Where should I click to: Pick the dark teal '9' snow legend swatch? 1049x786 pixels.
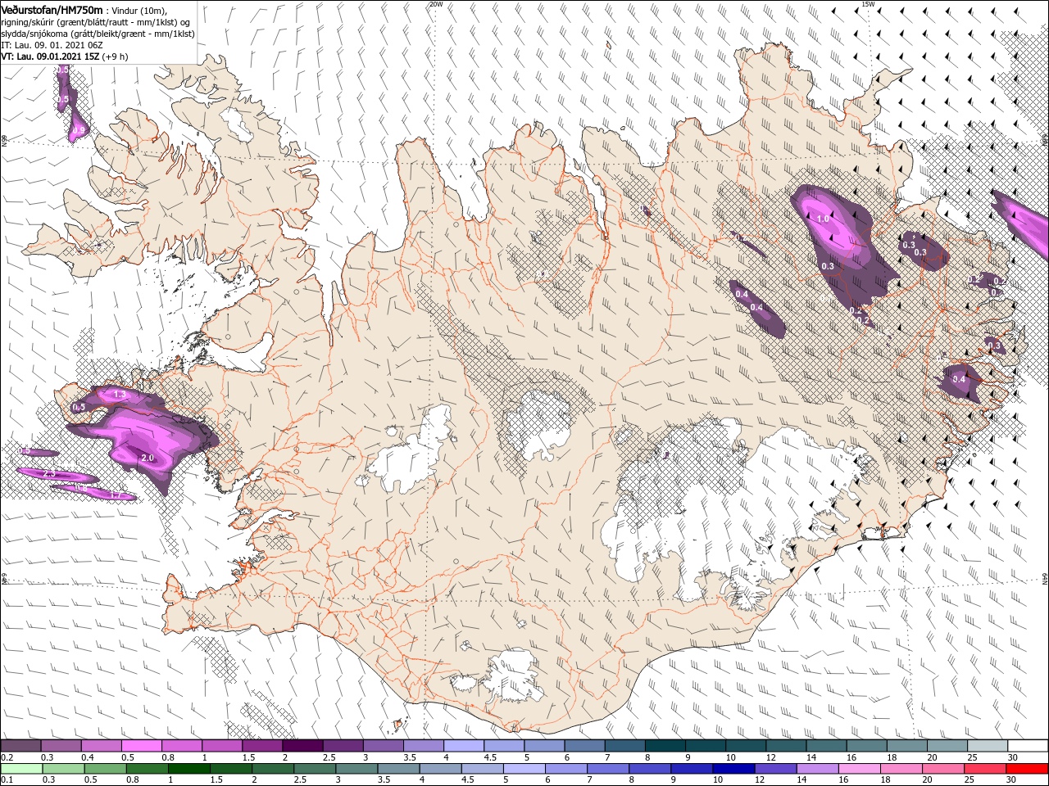[x=705, y=746]
